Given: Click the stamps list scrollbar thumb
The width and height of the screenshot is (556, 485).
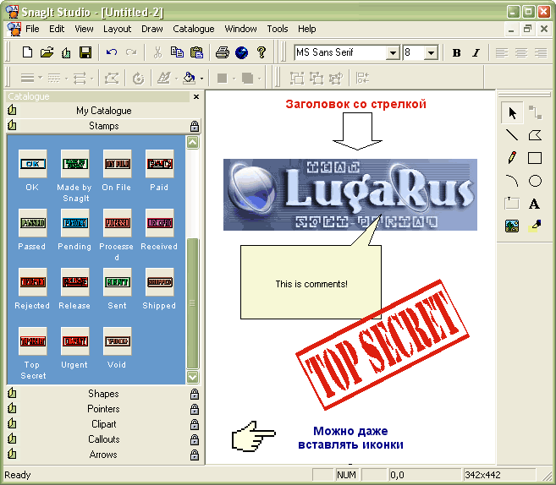Looking at the screenshot, I should [x=193, y=303].
